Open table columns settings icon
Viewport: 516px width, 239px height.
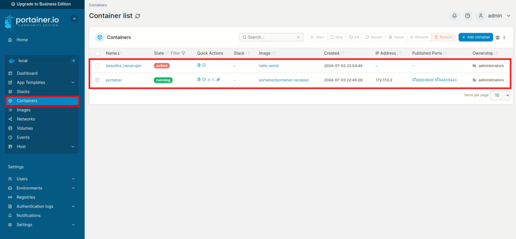pyautogui.click(x=497, y=37)
